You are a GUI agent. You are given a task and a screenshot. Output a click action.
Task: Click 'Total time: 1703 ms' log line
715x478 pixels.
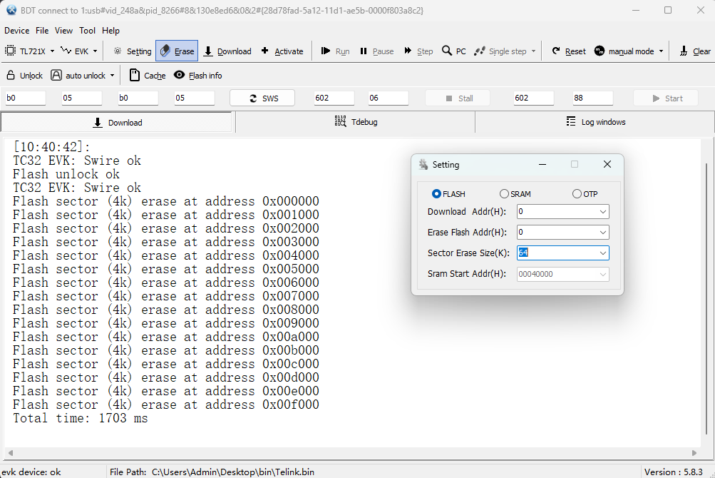tap(81, 418)
